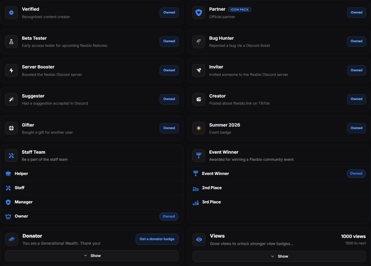Click the 3rd Place podium icon
Image resolution: width=371 pixels, height=266 pixels.
196,203
